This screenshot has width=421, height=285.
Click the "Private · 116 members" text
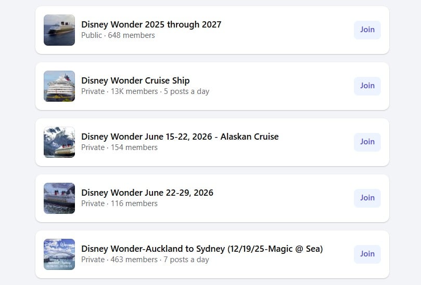click(119, 203)
